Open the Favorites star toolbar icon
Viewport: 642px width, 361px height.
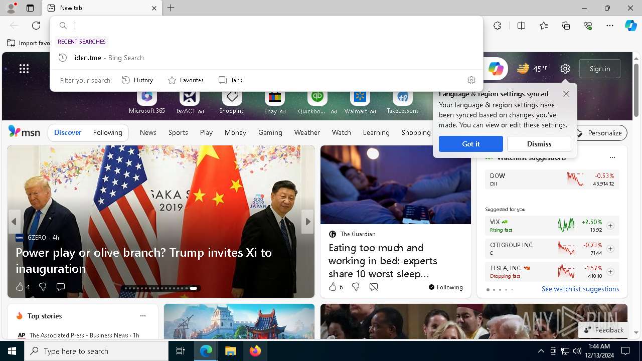coord(544,26)
